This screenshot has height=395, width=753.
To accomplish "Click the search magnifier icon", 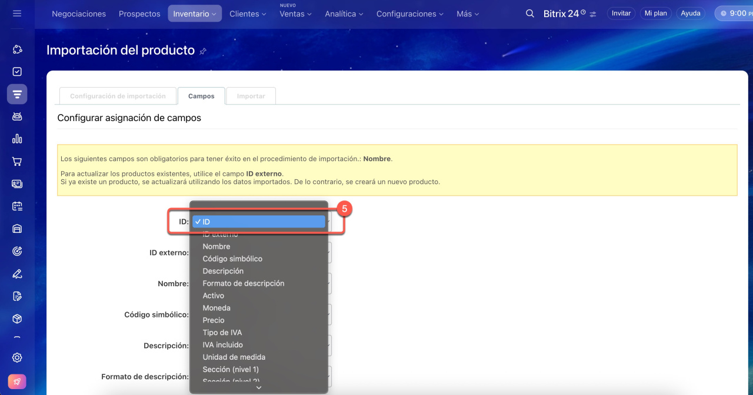I will coord(529,14).
